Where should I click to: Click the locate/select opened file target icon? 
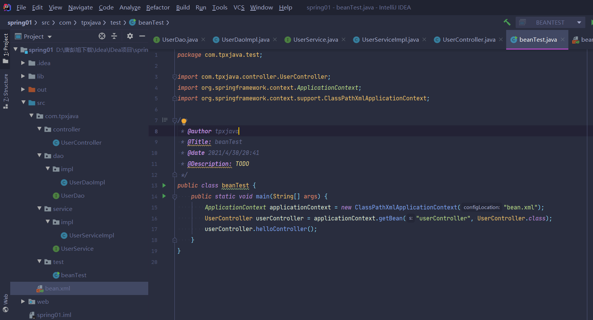(x=102, y=36)
